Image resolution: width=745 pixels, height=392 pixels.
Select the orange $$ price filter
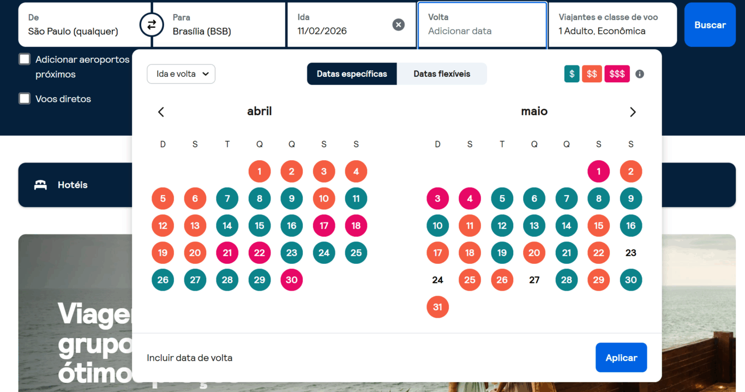(592, 74)
